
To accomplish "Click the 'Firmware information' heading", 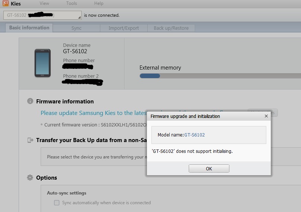I will 65,101.
